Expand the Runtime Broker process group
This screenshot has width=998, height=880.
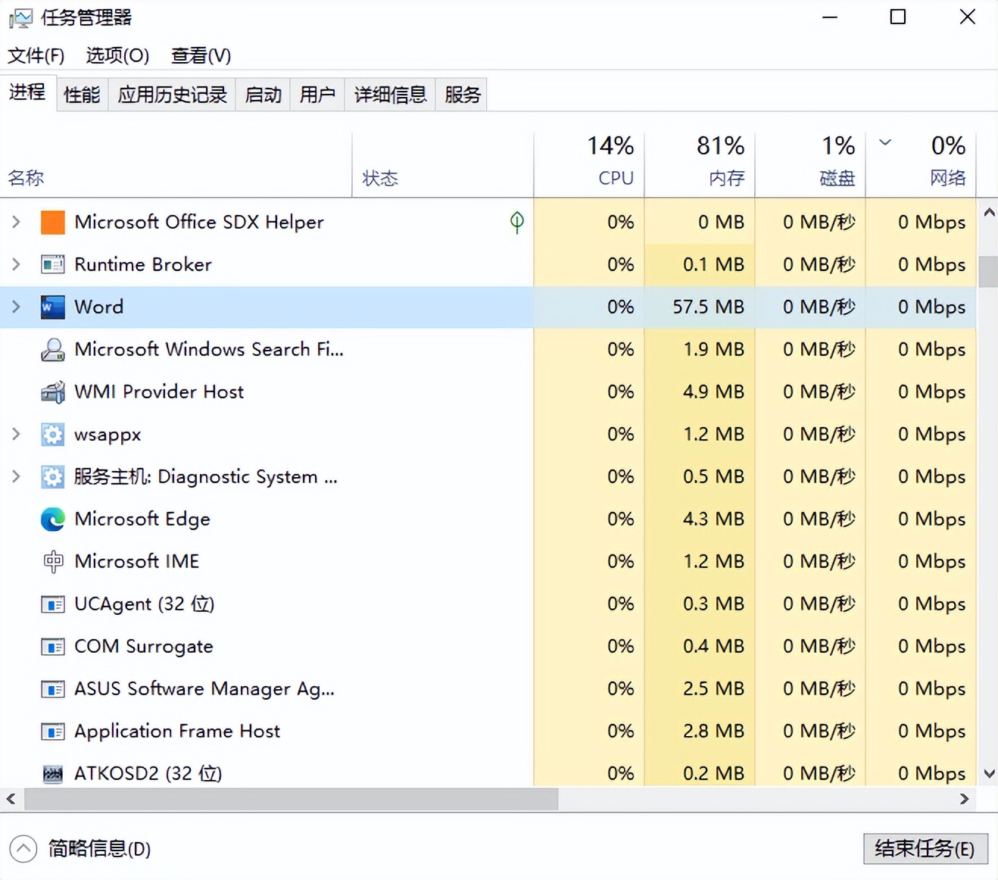16,264
